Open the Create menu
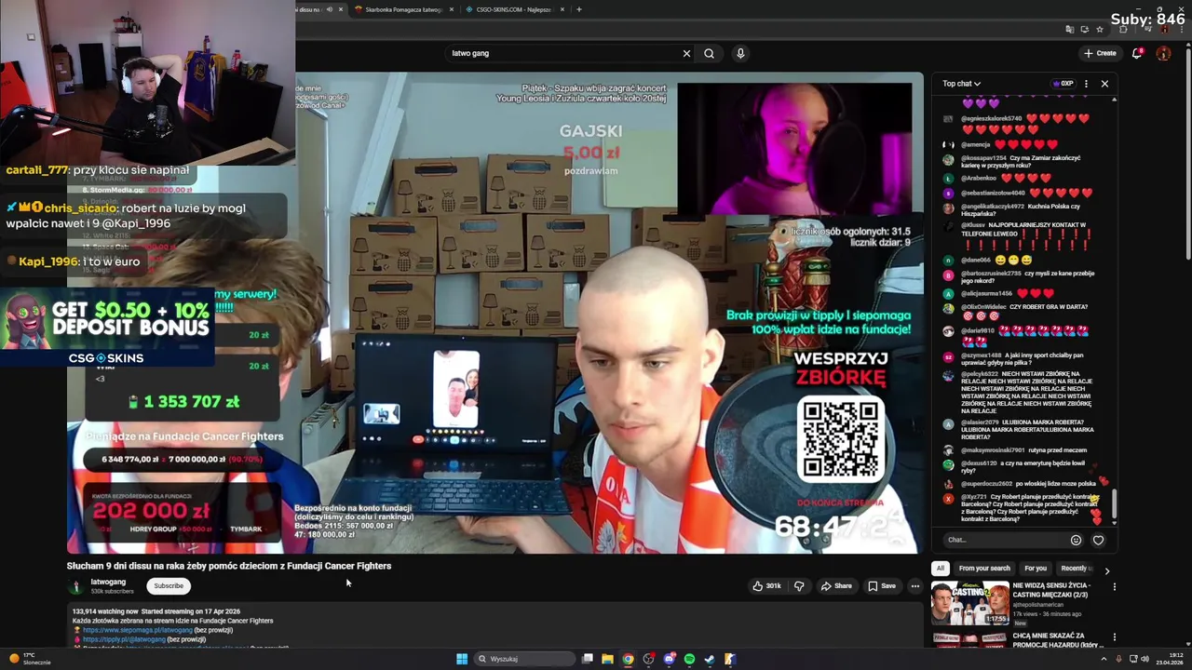This screenshot has height=670, width=1192. tap(1100, 53)
